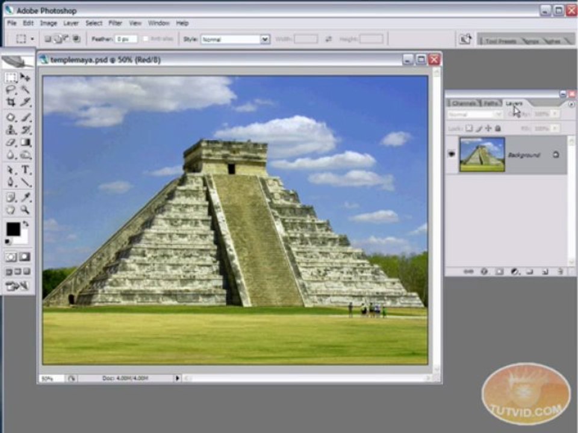Screen dimensions: 578x433
Task: Open the Image menu
Action: (x=48, y=23)
